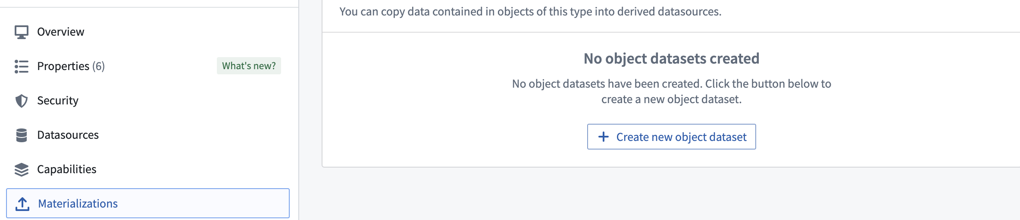Click the "No object datasets created" heading

(671, 58)
